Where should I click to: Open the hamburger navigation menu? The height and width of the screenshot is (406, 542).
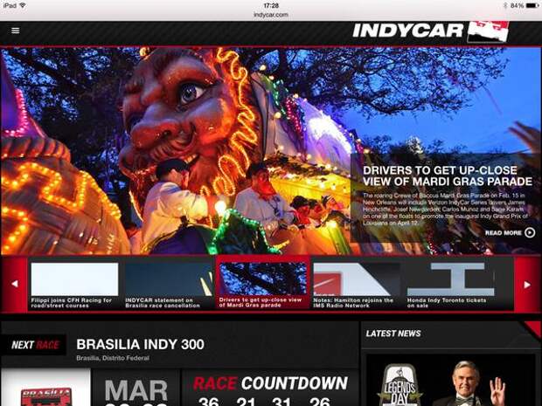point(15,31)
